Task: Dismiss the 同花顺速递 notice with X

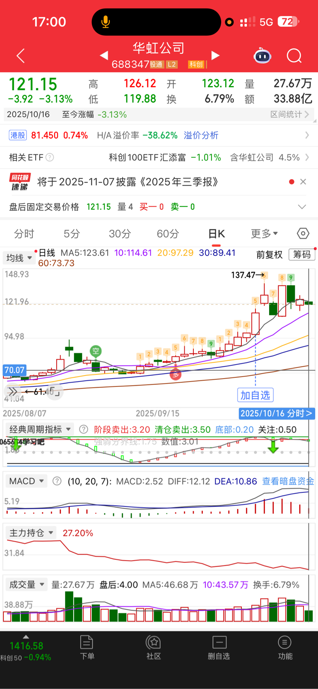Action: [x=303, y=182]
